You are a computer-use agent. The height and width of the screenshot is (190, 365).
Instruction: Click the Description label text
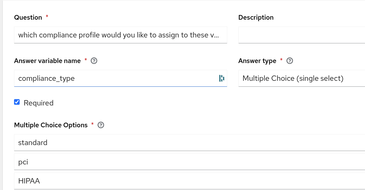coord(256,17)
